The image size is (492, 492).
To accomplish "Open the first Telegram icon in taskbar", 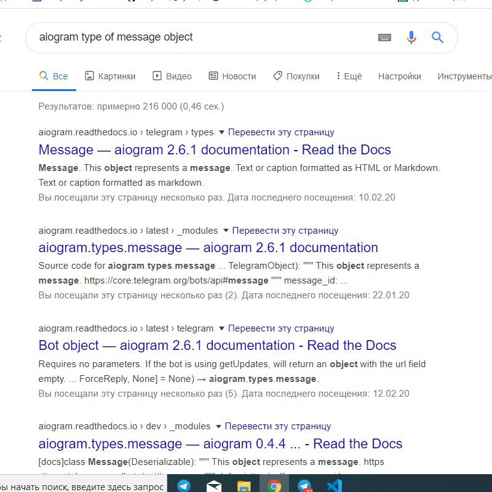I will pyautogui.click(x=184, y=485).
